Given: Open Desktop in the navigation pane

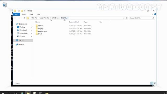Looking at the screenshot, I should 22,27.
